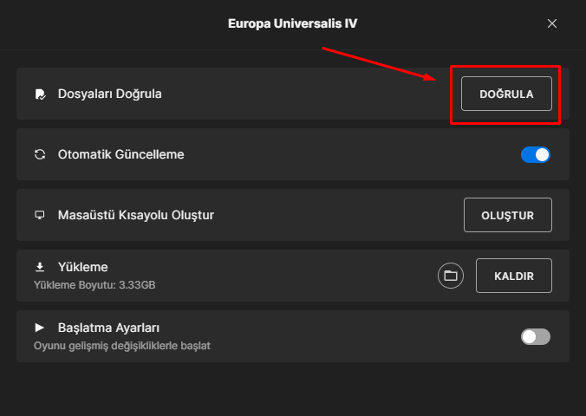
Task: Click the DOĞRULA button
Action: 506,94
